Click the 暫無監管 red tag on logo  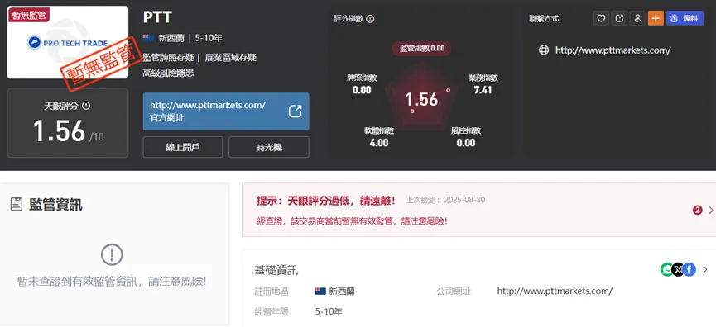pyautogui.click(x=28, y=14)
